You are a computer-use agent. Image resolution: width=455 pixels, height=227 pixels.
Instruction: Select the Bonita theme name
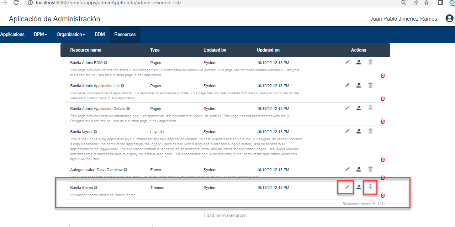coord(81,188)
